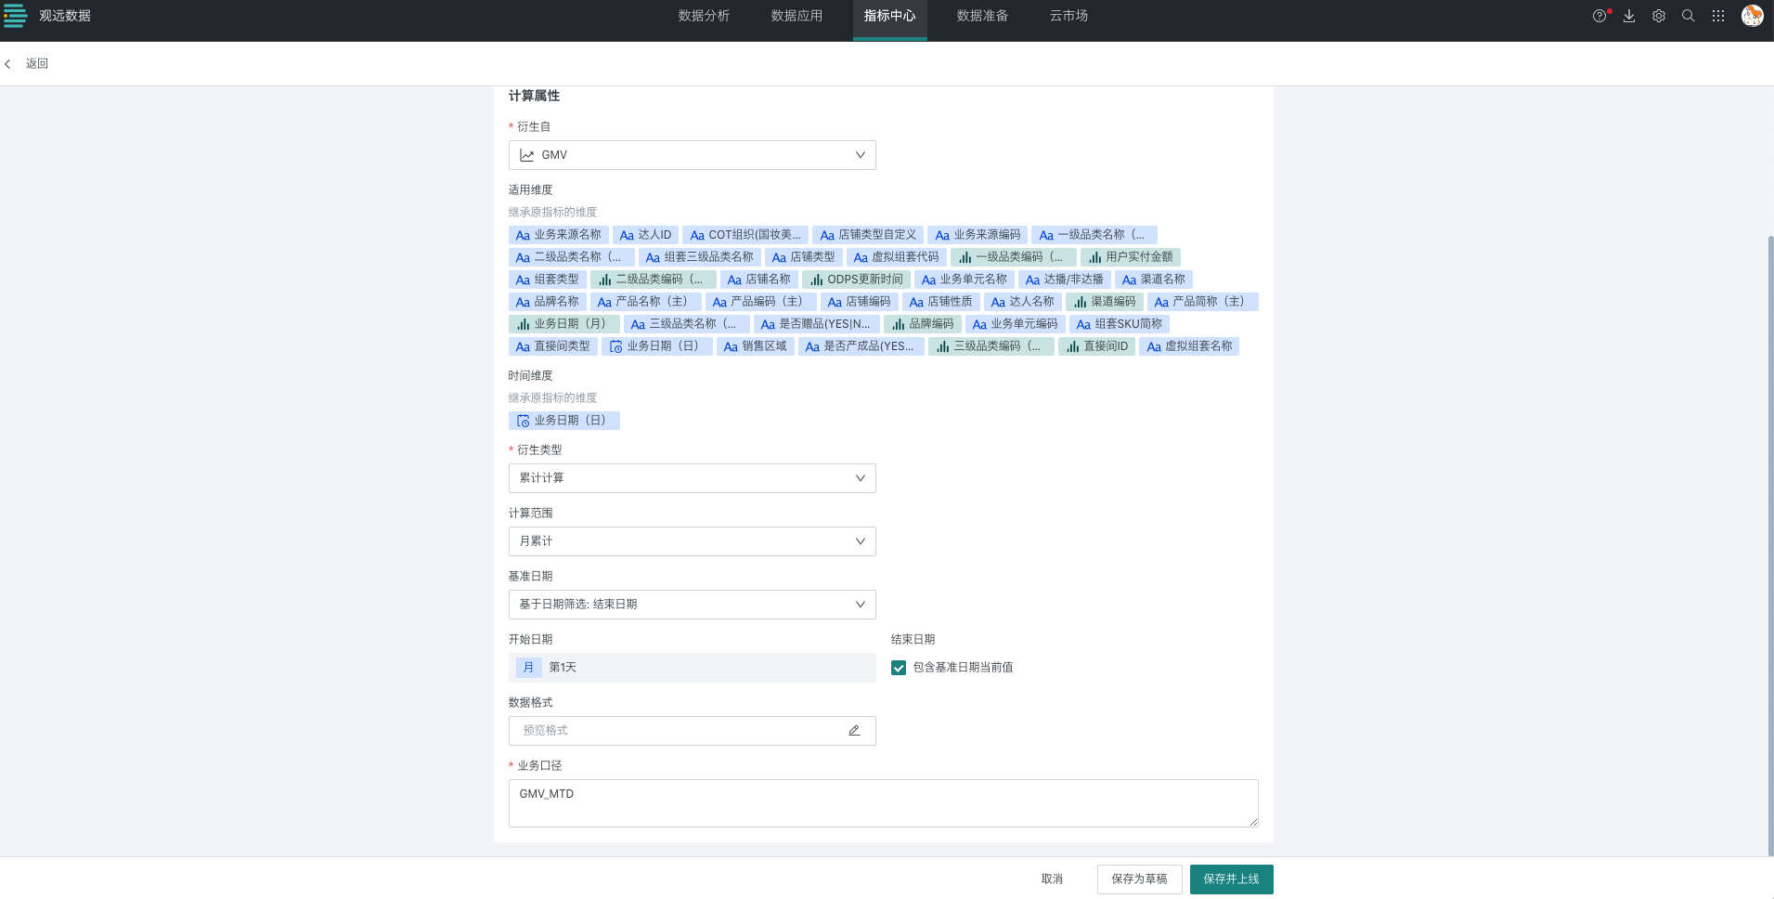This screenshot has height=899, width=1774.
Task: Open settings gear icon
Action: [1659, 16]
